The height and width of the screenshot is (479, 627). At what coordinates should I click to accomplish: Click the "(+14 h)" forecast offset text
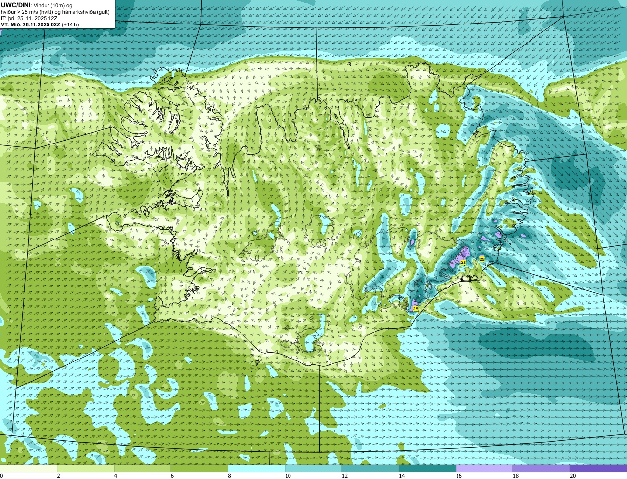pyautogui.click(x=71, y=24)
